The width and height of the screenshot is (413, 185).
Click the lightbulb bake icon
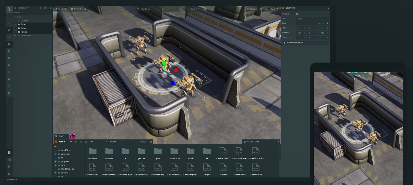(x=9, y=79)
